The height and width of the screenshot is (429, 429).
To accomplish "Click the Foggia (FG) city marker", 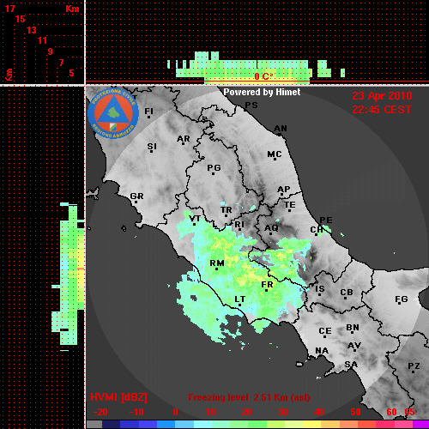I will 402,300.
